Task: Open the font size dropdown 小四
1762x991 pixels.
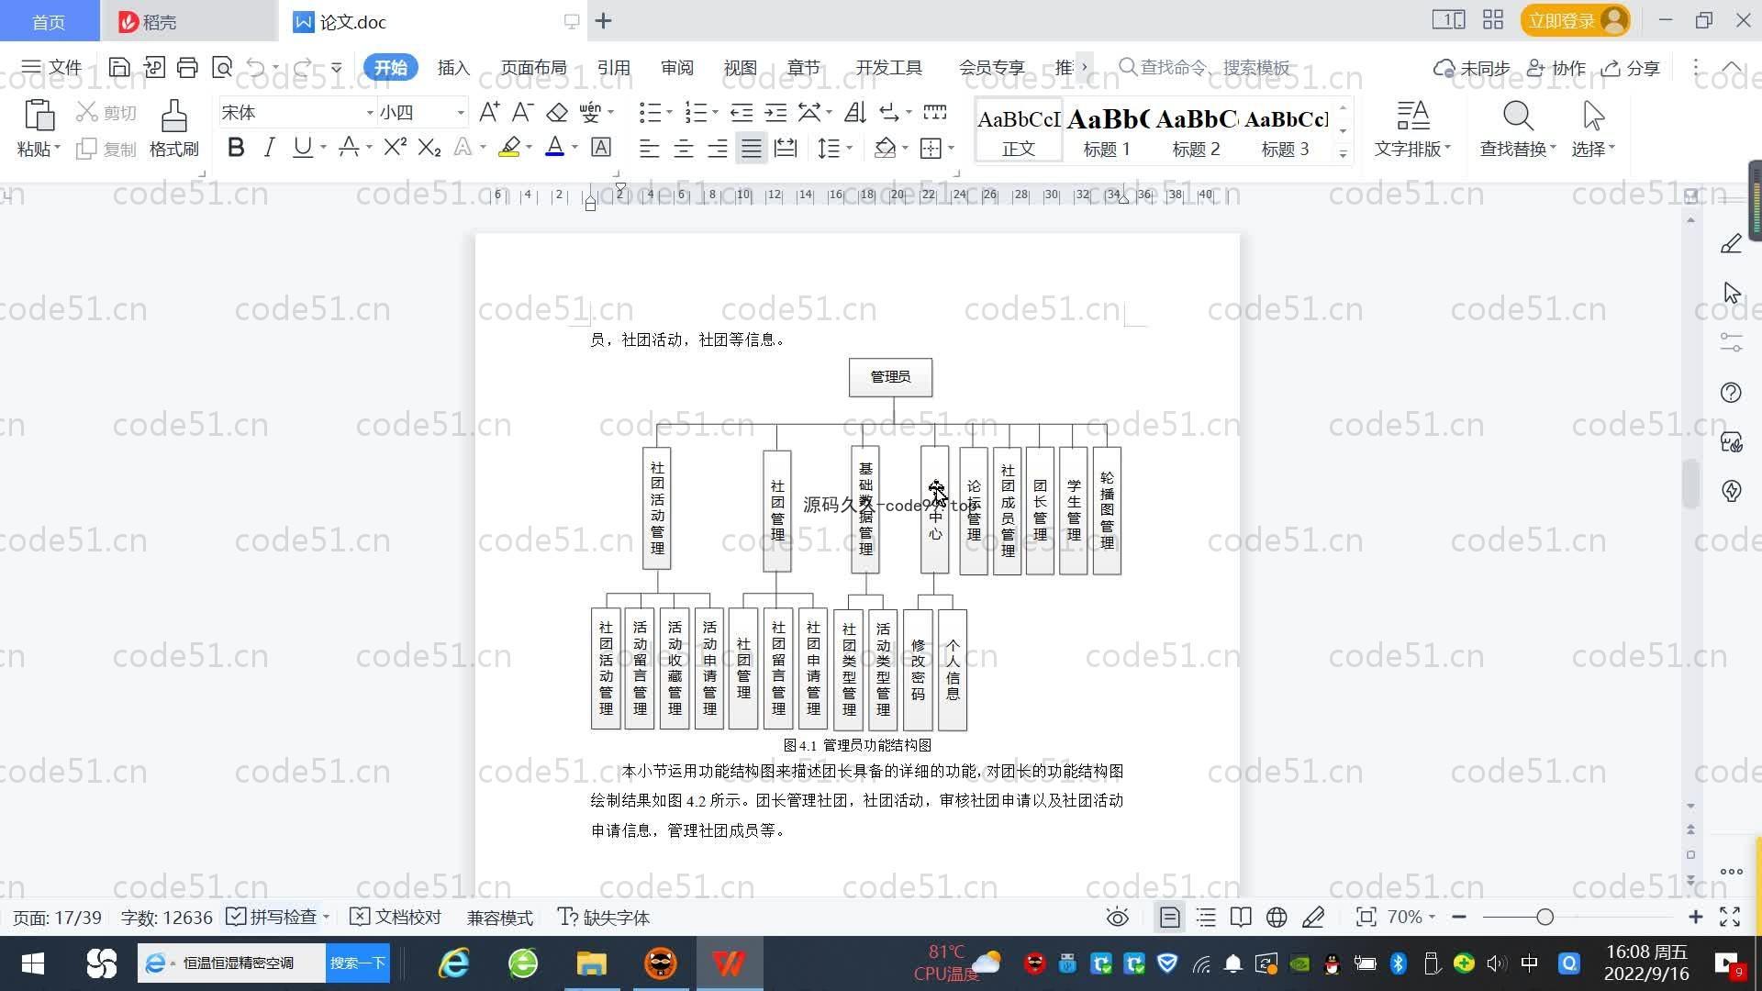Action: [x=461, y=113]
